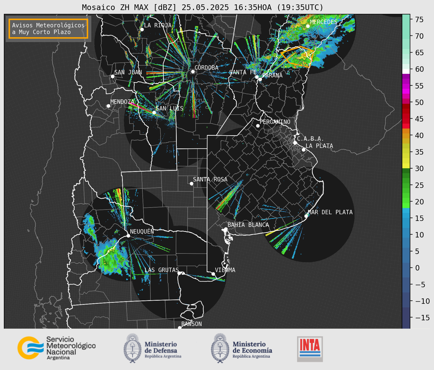Image resolution: width=434 pixels, height=370 pixels.
Task: Click the green 25 dBZ color band
Action: [x=406, y=185]
